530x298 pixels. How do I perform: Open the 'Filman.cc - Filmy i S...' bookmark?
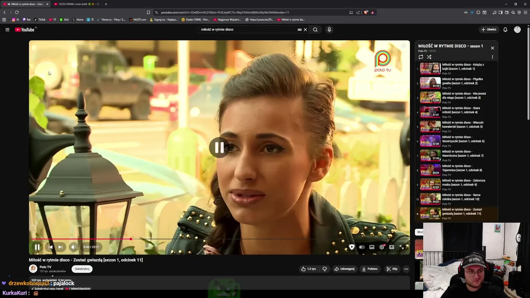point(111,19)
